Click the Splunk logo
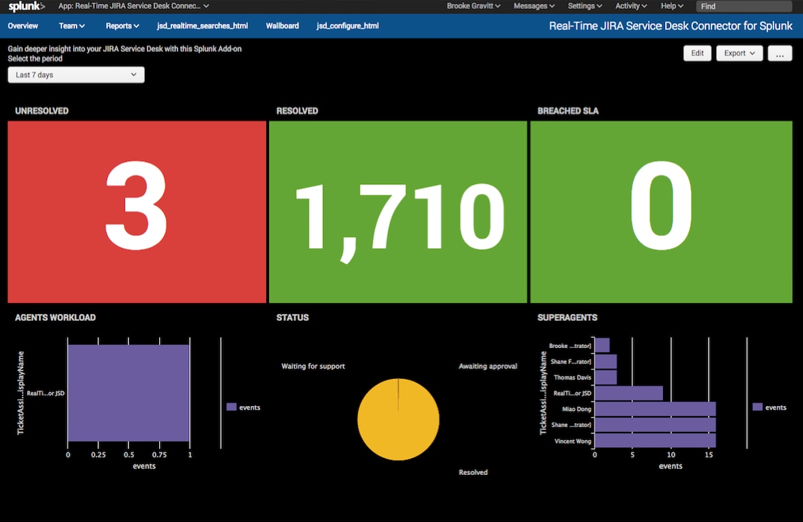The height and width of the screenshot is (522, 803). [x=27, y=6]
